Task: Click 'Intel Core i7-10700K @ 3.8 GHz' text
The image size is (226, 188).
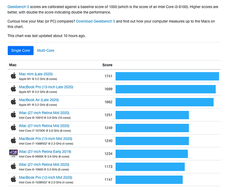Action: [x=39, y=131]
